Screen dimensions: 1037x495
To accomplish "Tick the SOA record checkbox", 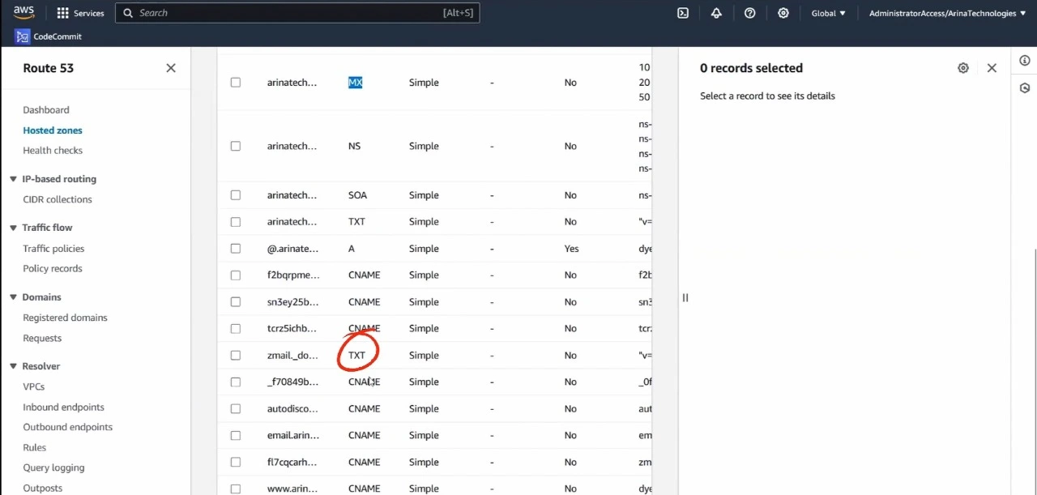I will pos(236,195).
